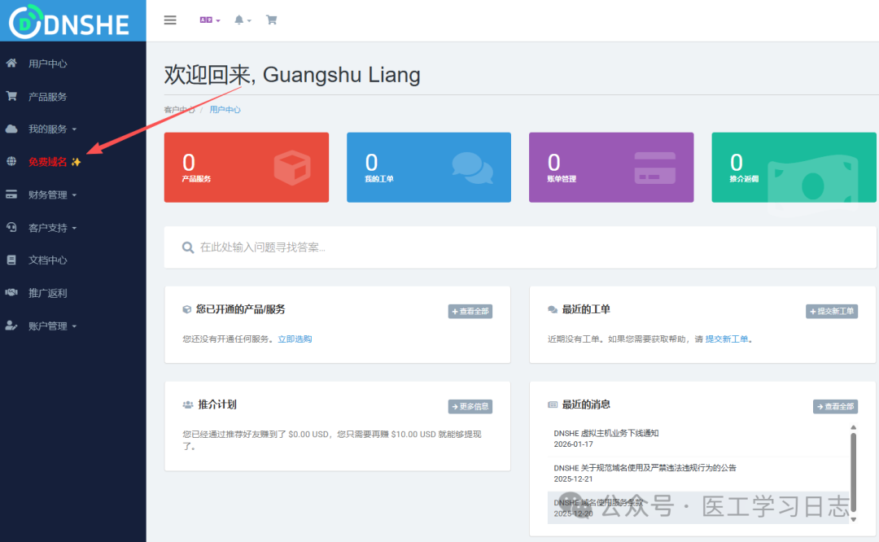This screenshot has height=542, width=879.
Task: Click the home icon beside 用户中心
Action: coord(11,63)
